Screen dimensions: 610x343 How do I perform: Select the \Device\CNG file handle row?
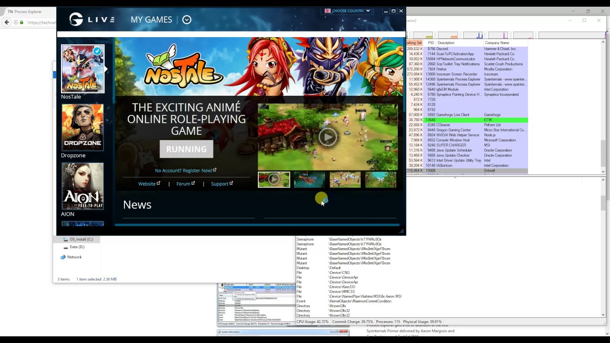coord(448,272)
